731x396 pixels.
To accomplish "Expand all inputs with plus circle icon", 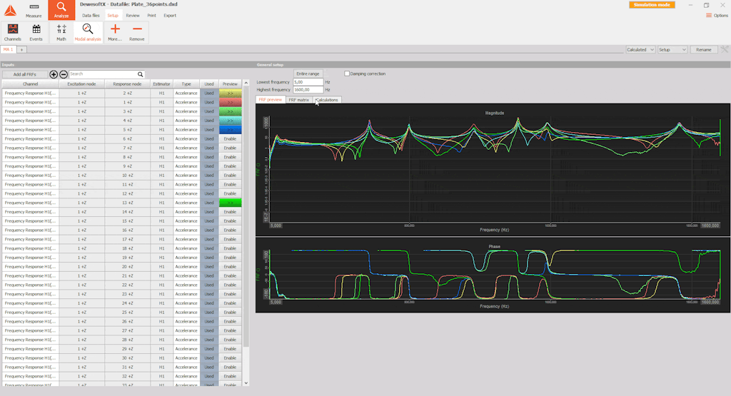I will [54, 74].
